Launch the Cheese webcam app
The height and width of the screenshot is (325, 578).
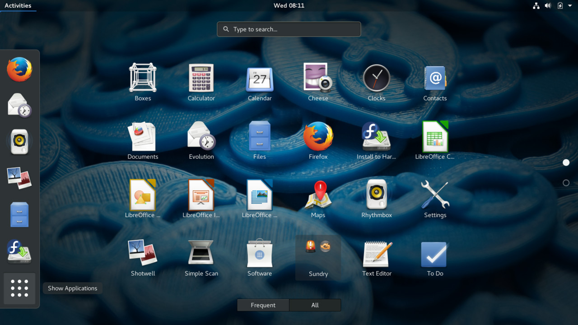click(x=318, y=83)
